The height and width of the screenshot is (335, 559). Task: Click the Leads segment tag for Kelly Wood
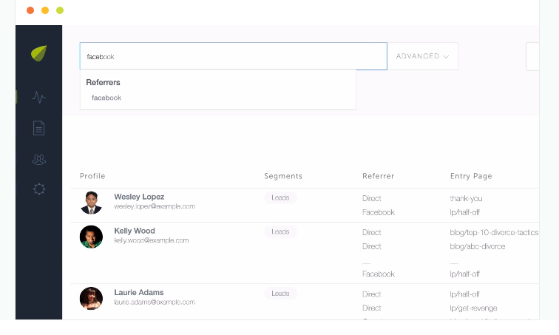click(280, 231)
